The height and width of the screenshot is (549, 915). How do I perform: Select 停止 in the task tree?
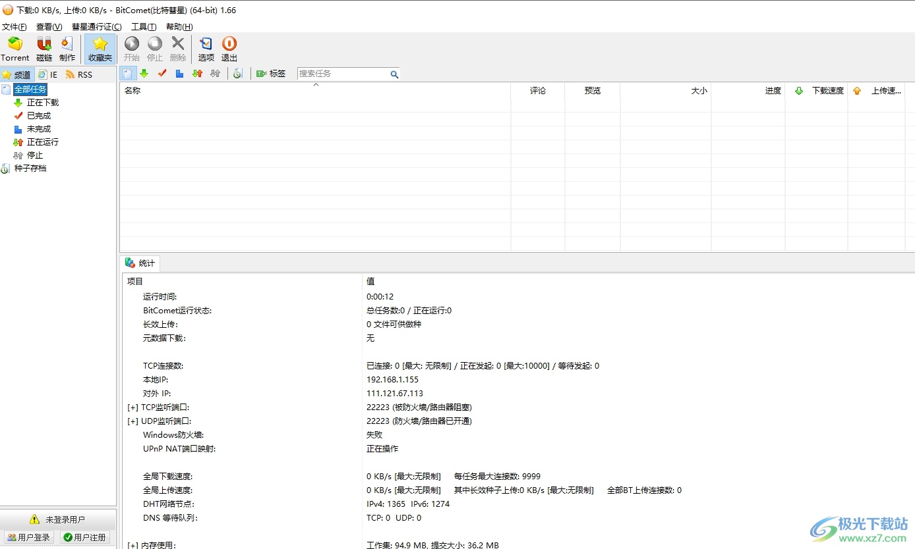[x=35, y=155]
